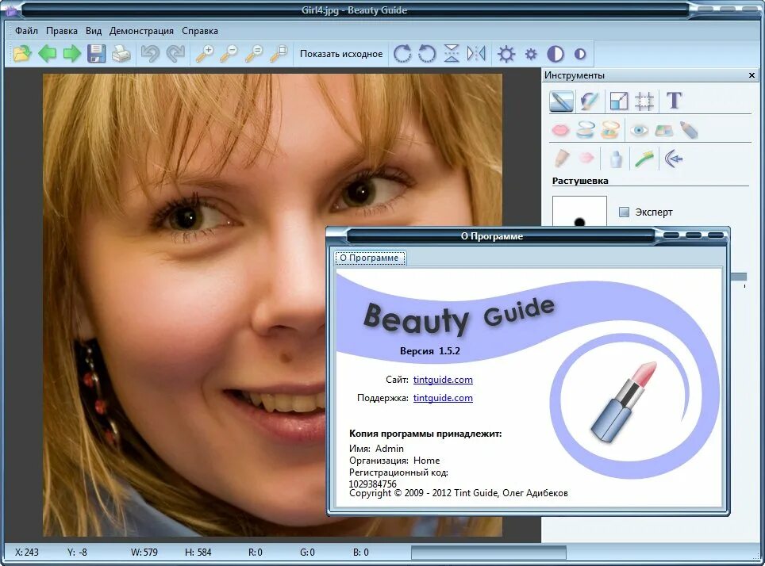Click the registration code 1029384756
Image resolution: width=765 pixels, height=566 pixels.
click(x=373, y=484)
